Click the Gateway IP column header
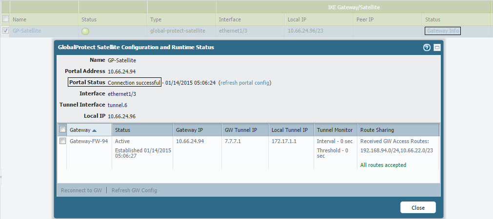The height and width of the screenshot is (219, 493). point(197,130)
